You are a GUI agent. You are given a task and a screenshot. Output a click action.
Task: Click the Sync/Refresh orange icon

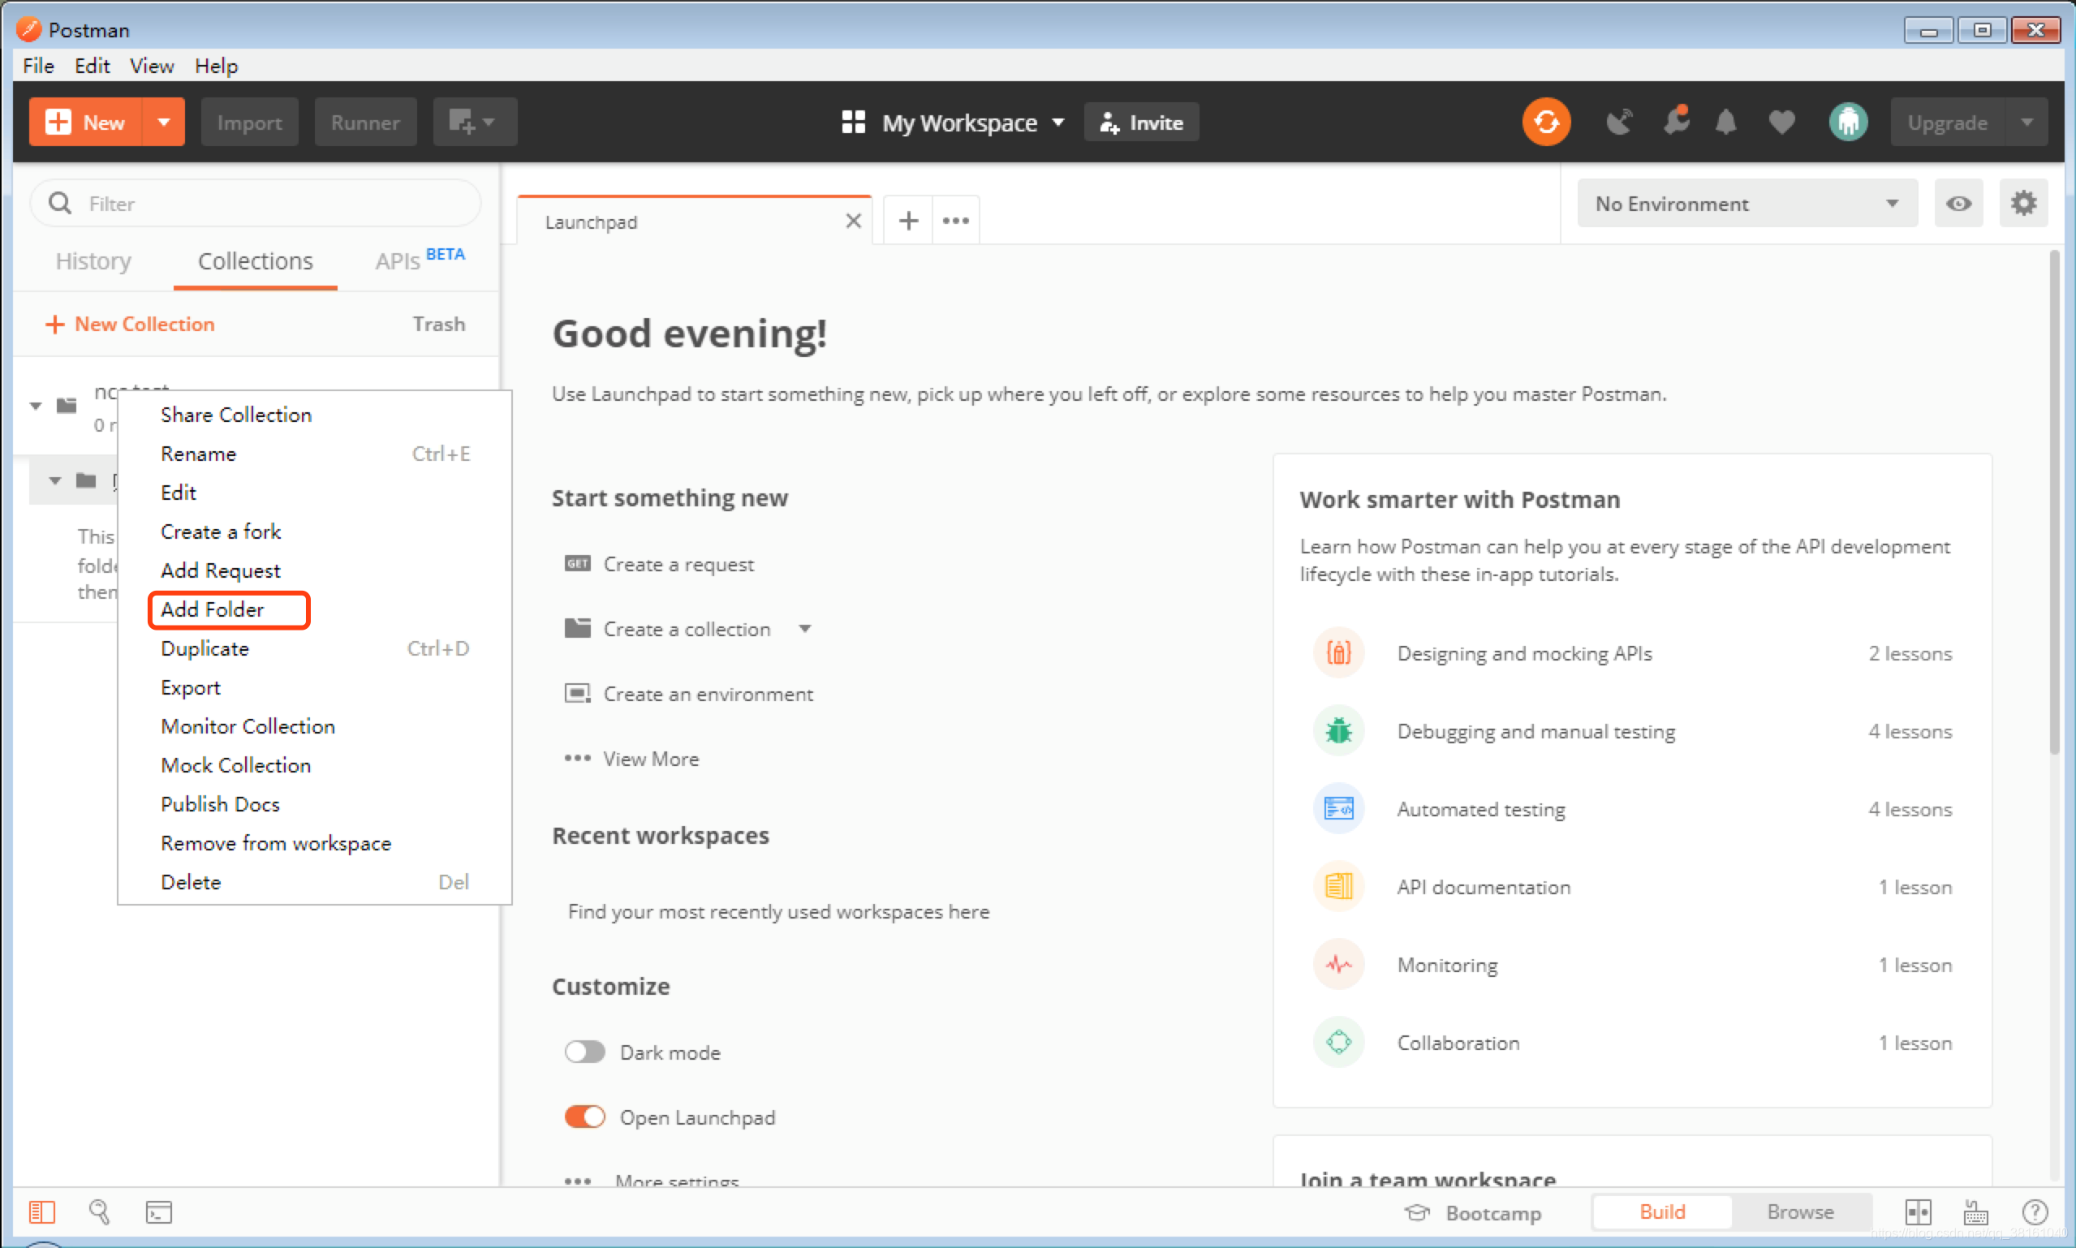(x=1547, y=122)
